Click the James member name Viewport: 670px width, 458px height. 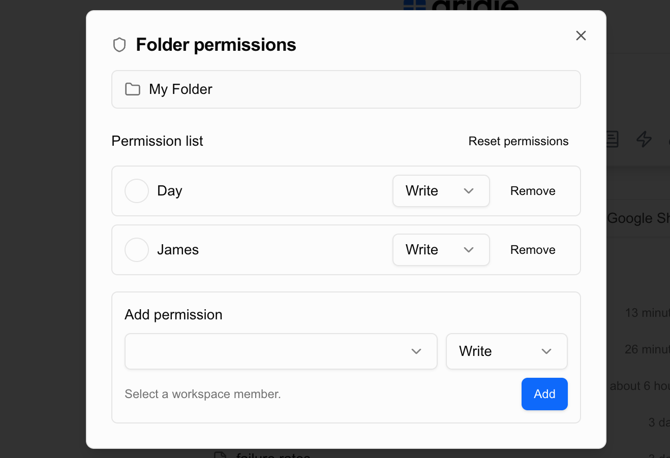[x=178, y=250]
